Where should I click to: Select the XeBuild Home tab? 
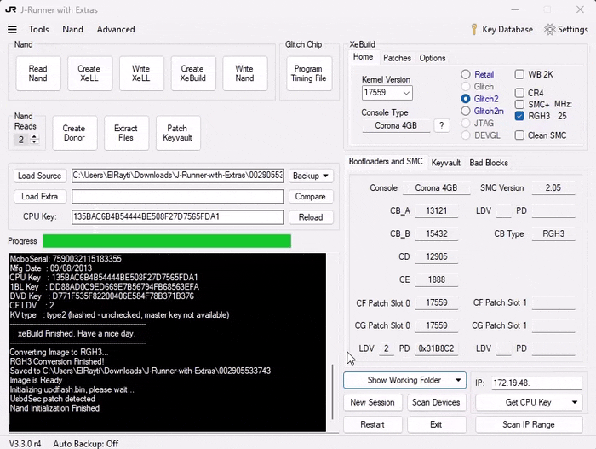pos(363,57)
